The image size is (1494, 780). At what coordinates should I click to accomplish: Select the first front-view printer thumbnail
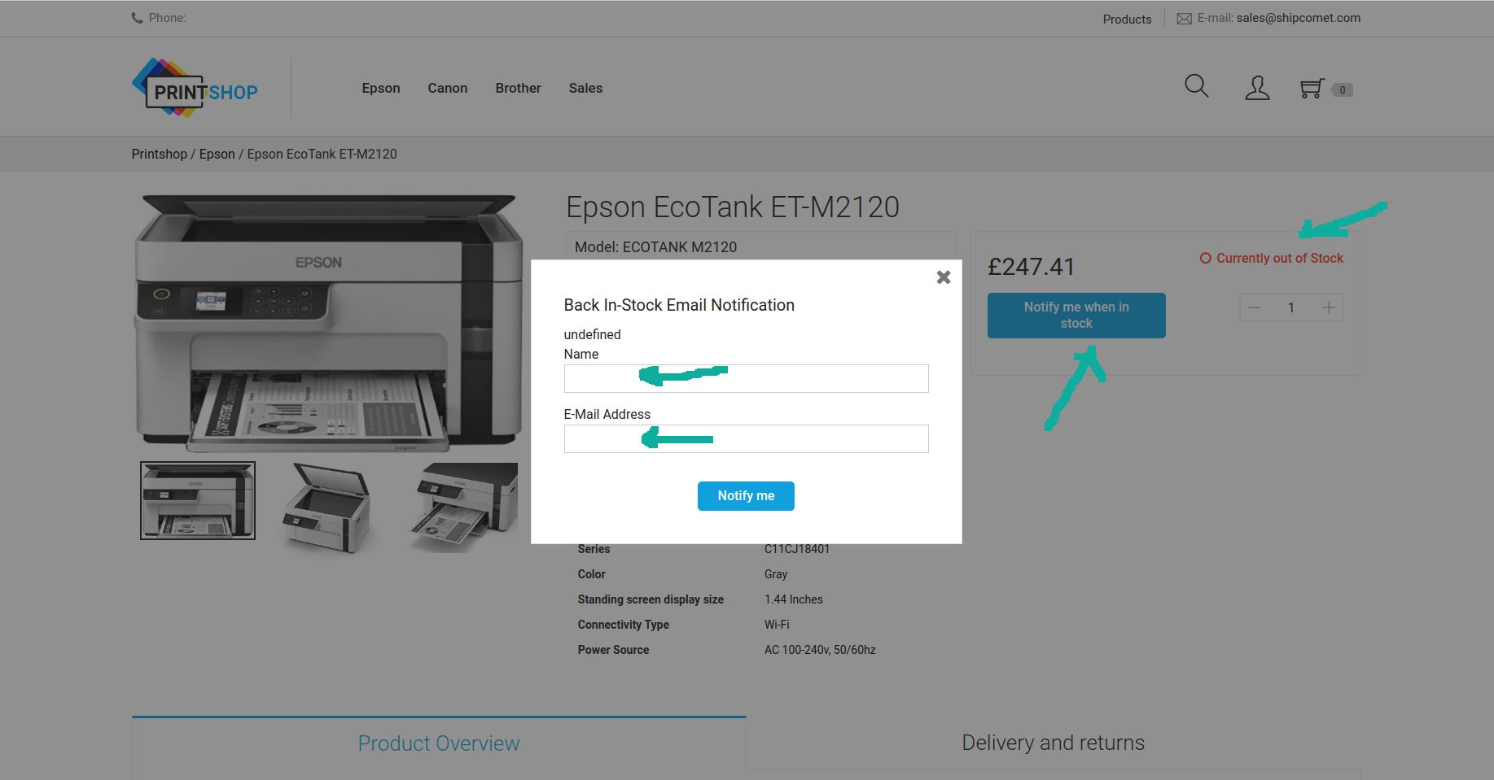tap(198, 500)
